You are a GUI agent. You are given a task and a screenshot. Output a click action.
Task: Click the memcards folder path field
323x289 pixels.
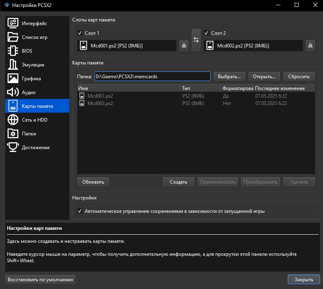[152, 76]
